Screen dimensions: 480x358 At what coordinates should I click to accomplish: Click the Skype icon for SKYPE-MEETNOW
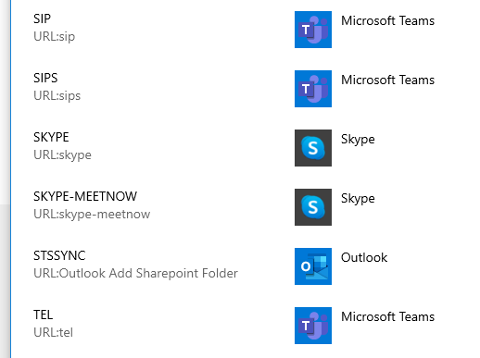pyautogui.click(x=313, y=207)
